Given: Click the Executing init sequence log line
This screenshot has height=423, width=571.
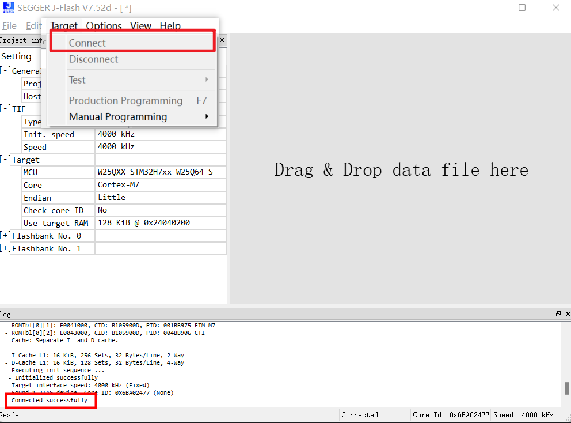Looking at the screenshot, I should pyautogui.click(x=55, y=370).
